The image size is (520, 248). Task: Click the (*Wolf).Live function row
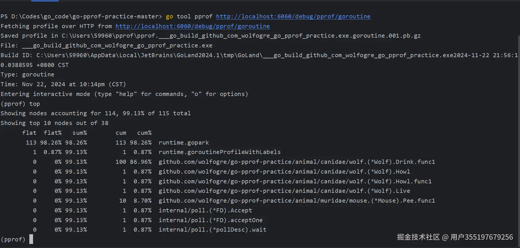[x=284, y=191]
